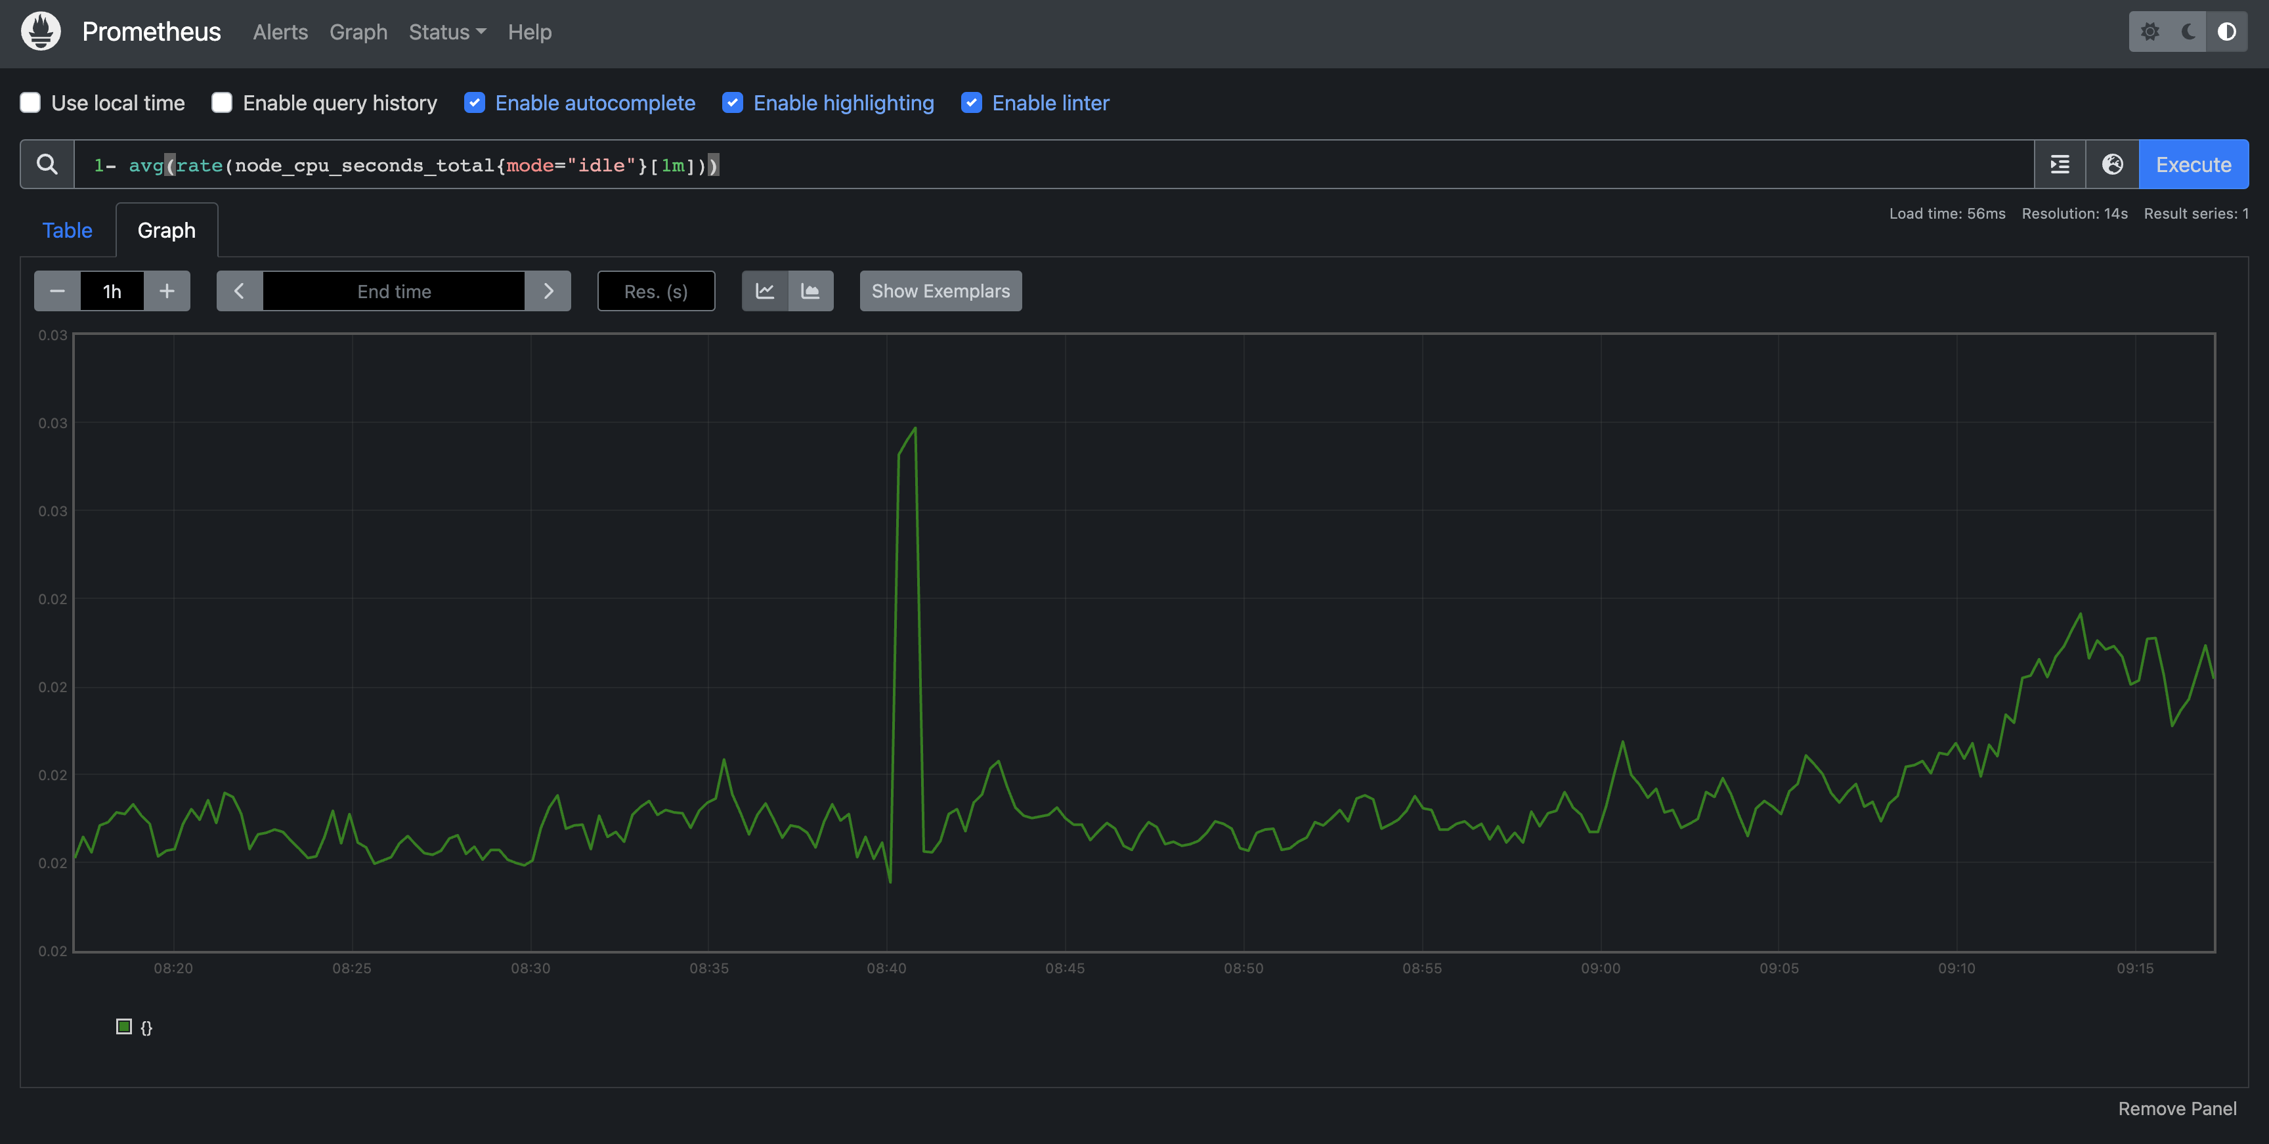Select browser-preferred theme half-circle icon
Image resolution: width=2269 pixels, height=1144 pixels.
(2226, 32)
